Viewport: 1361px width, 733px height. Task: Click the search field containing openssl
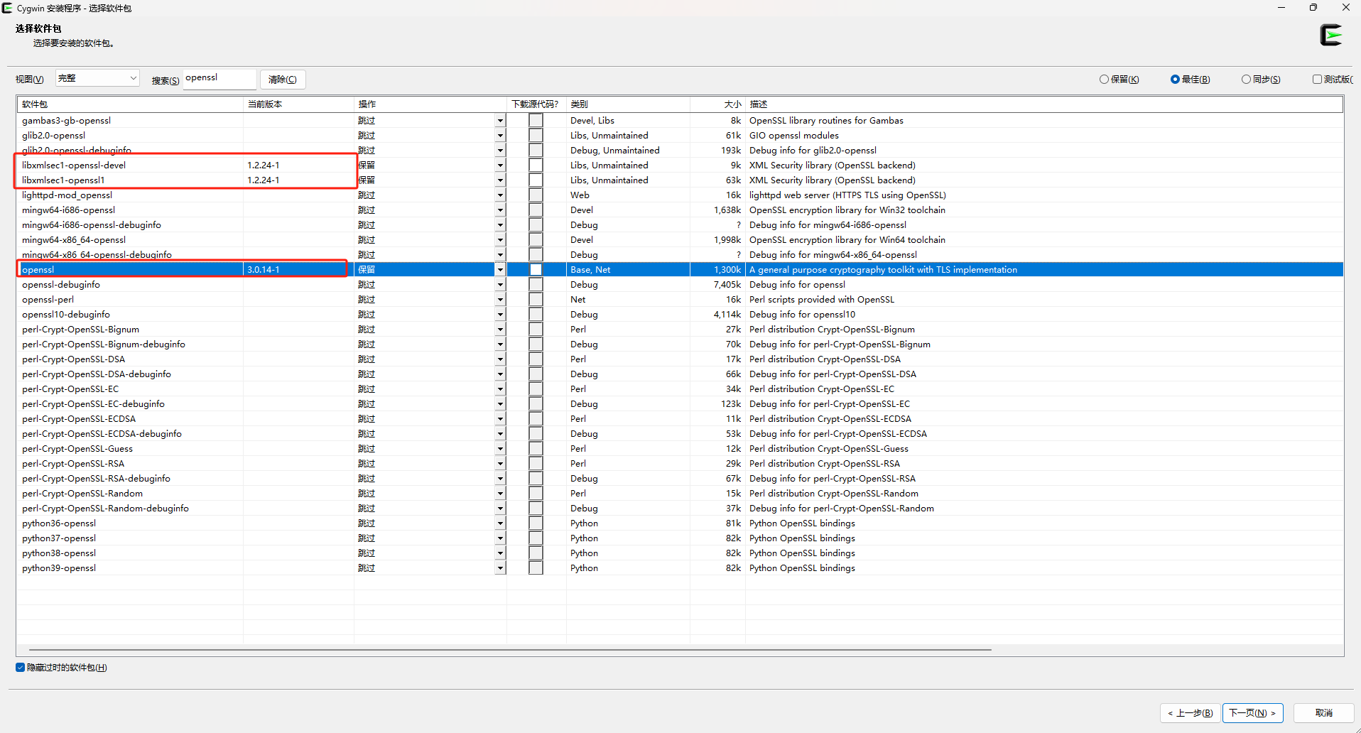[x=219, y=78]
